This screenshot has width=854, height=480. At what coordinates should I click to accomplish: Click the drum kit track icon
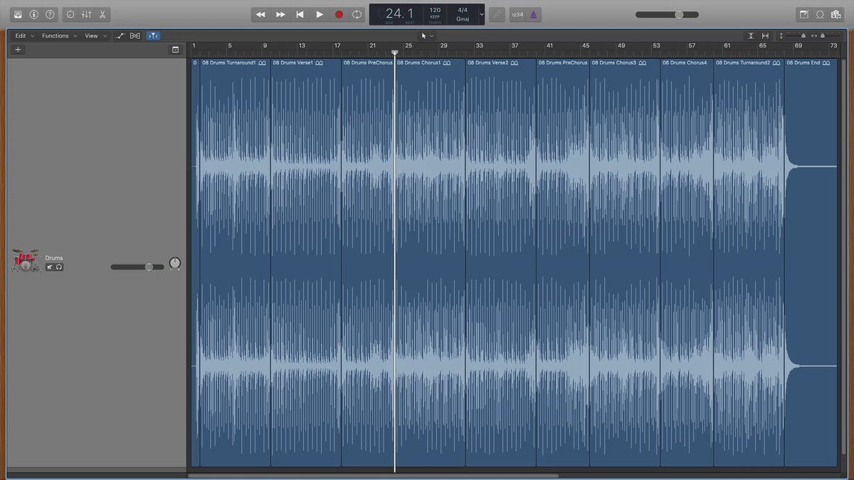click(26, 261)
